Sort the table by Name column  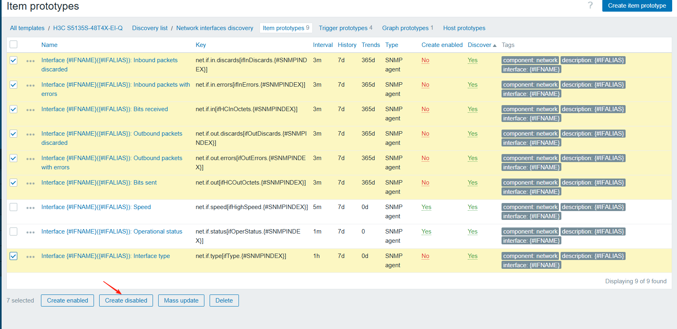click(x=49, y=45)
